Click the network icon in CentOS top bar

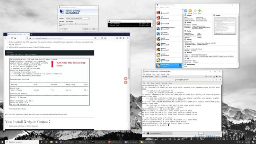(214, 76)
